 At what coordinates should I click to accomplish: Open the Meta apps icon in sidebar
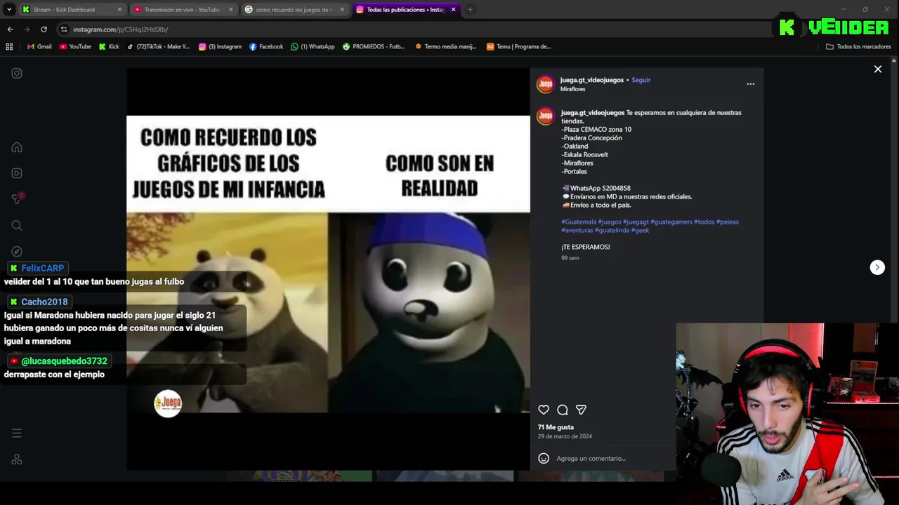17,459
